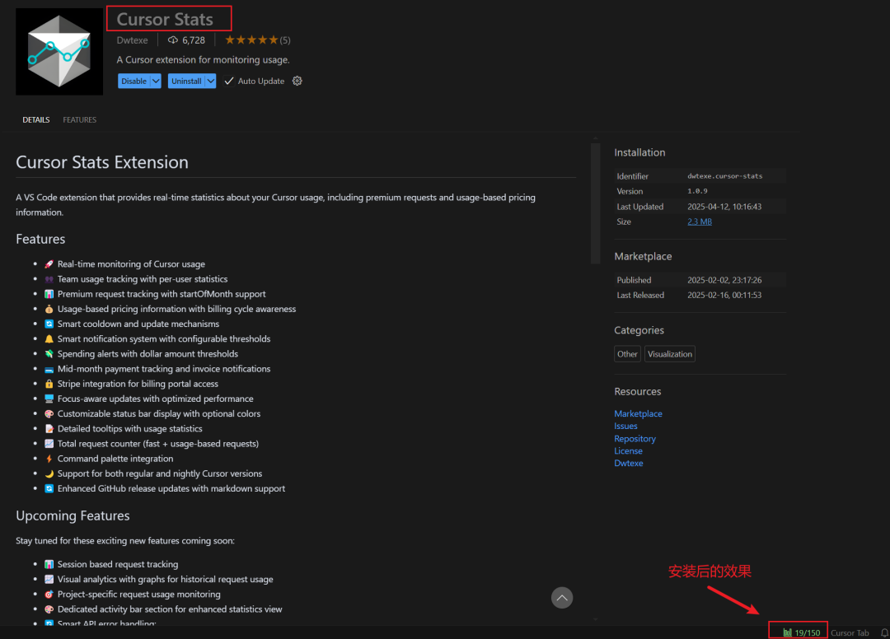The width and height of the screenshot is (890, 639).
Task: Select the Other category tag
Action: [627, 354]
